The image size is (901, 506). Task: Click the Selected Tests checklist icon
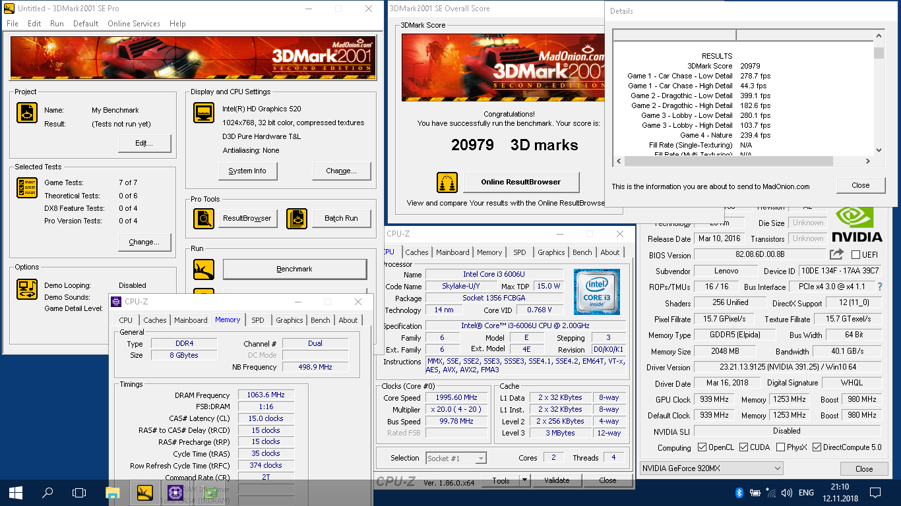pyautogui.click(x=27, y=188)
